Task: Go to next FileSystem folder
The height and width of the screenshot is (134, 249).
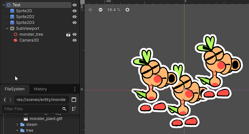Action: (x=10, y=100)
